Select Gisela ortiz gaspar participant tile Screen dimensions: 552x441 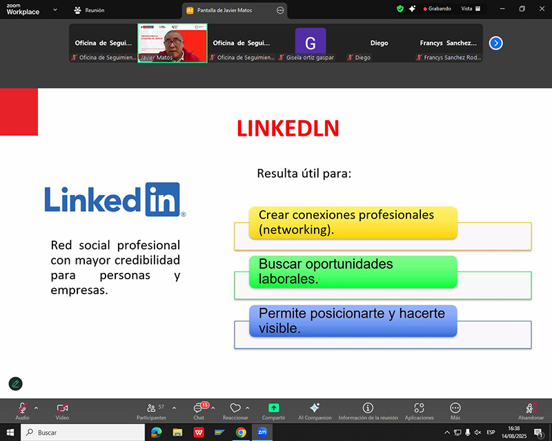310,43
